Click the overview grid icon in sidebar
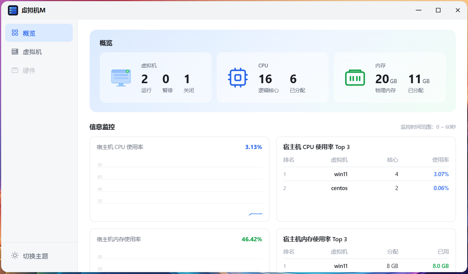The height and width of the screenshot is (274, 468). 15,33
